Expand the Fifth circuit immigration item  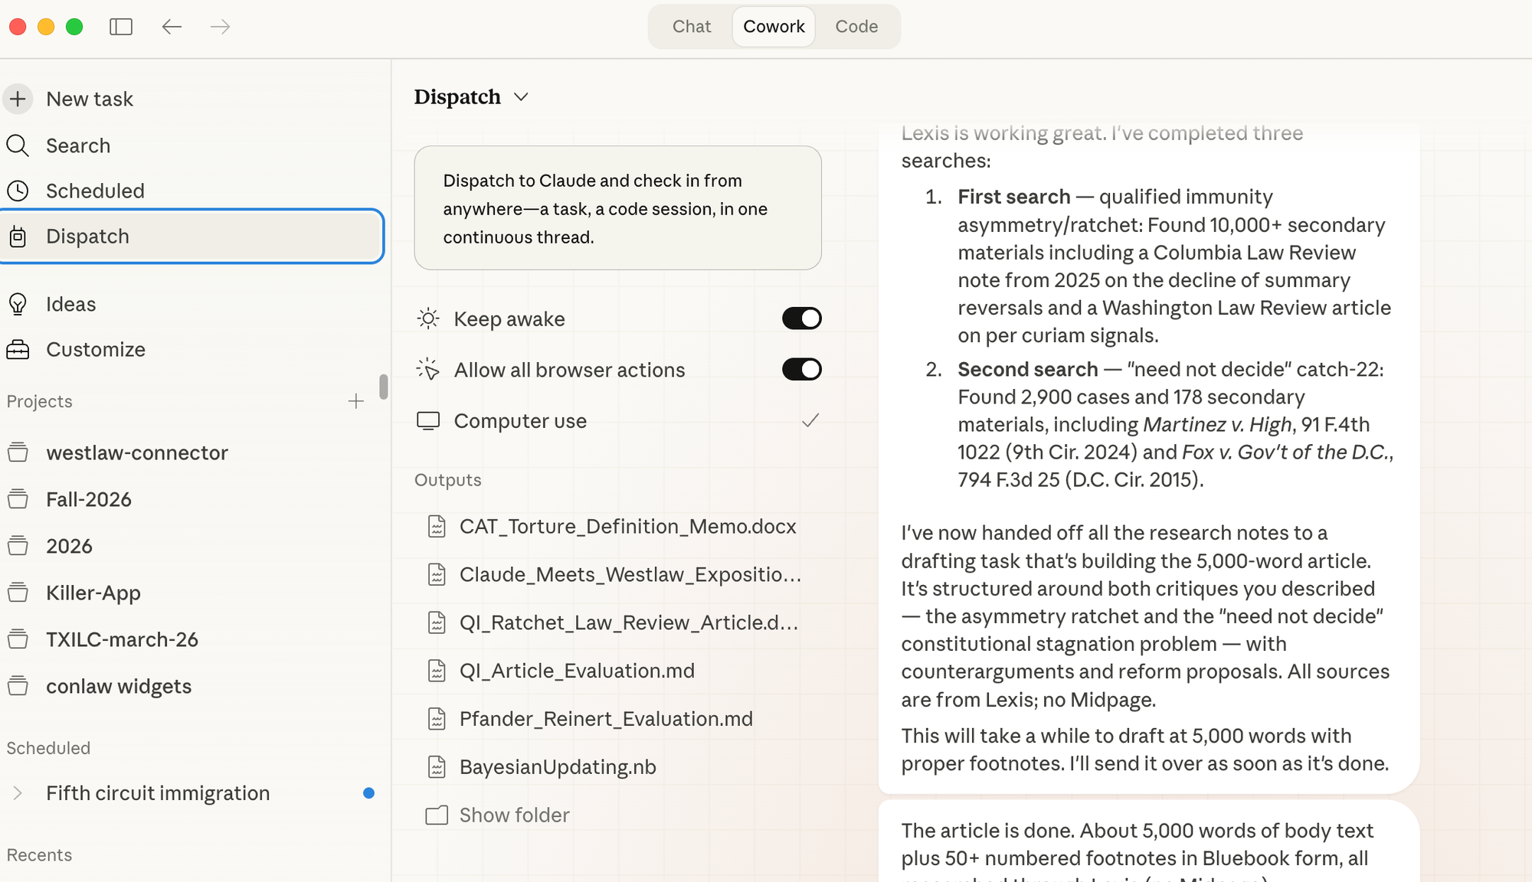point(18,793)
